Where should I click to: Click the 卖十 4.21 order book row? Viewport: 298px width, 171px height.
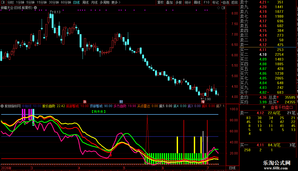(x=268, y=2)
